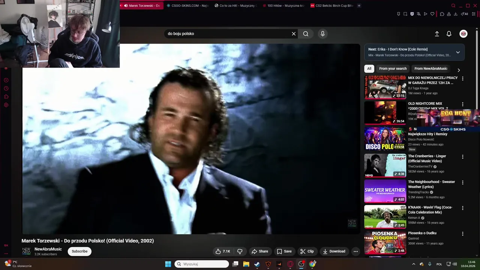The width and height of the screenshot is (480, 270).
Task: Take a snapshot with the browser capture icon
Action: coord(405,14)
